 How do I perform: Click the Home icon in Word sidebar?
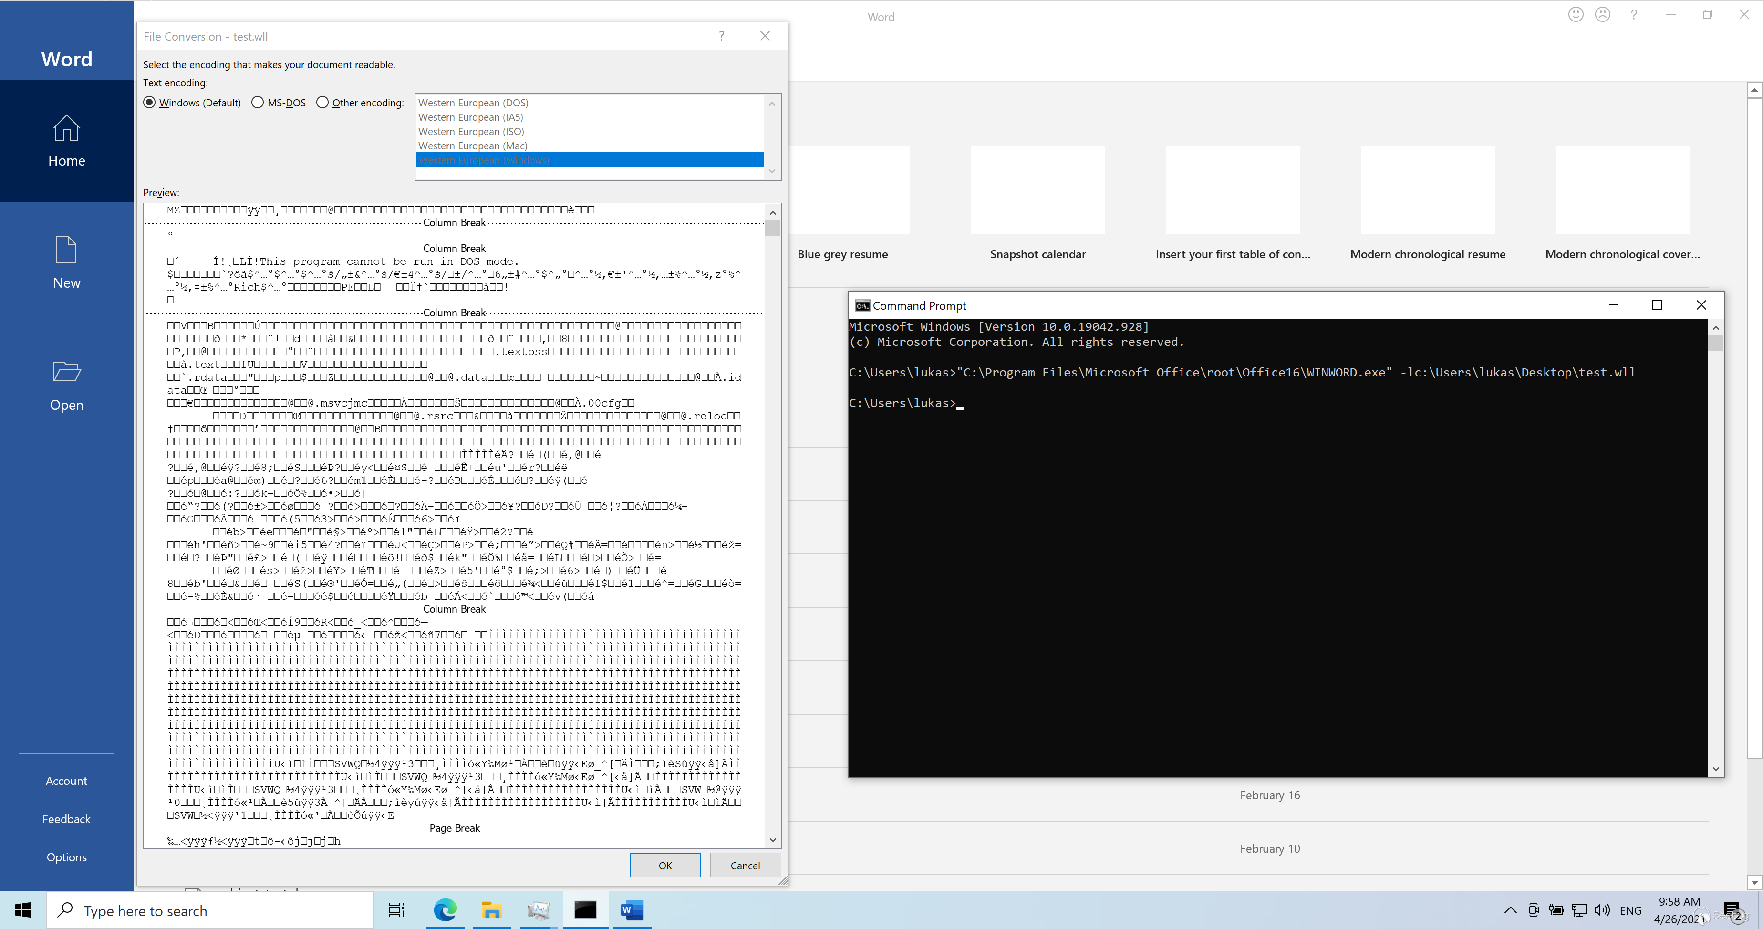tap(66, 128)
